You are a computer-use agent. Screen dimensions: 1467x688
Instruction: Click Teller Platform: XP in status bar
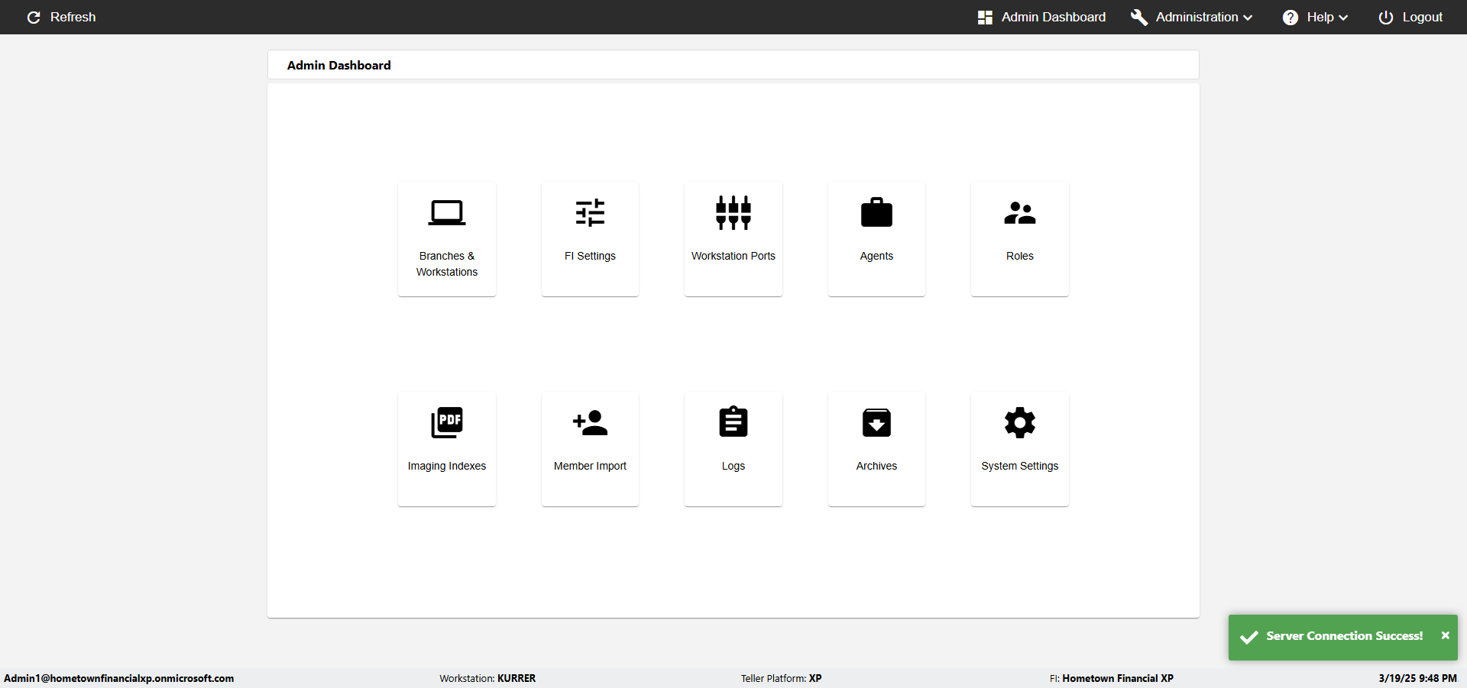(781, 679)
